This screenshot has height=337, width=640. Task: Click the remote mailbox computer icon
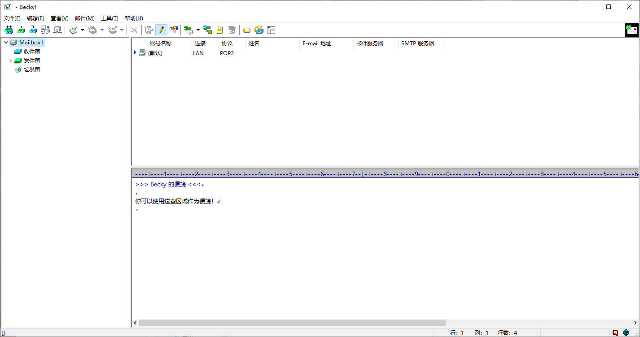[57, 30]
